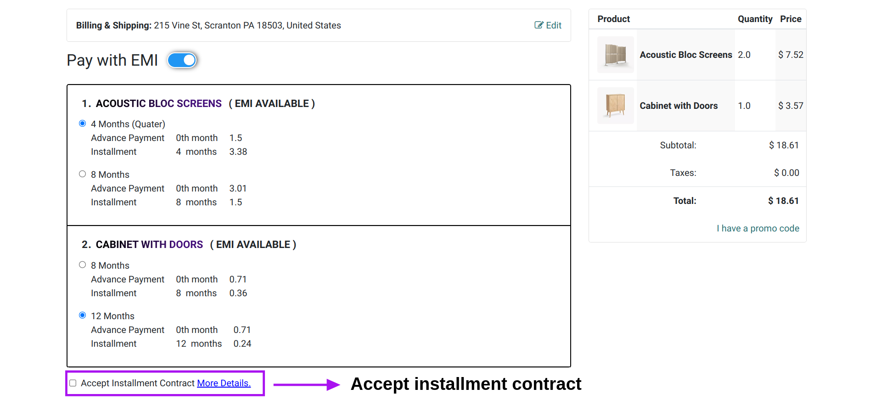The image size is (870, 400).
Task: Check the Accept Installment Contract checkbox
Action: tap(73, 383)
